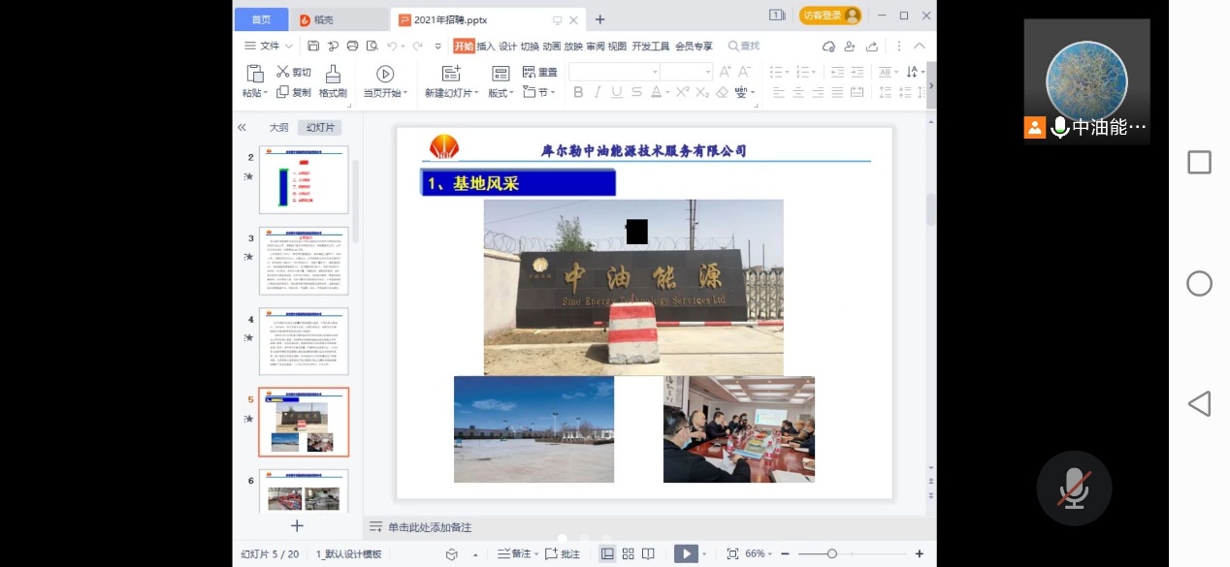Click the Reset (重置) button
Image resolution: width=1230 pixels, height=567 pixels.
[540, 73]
